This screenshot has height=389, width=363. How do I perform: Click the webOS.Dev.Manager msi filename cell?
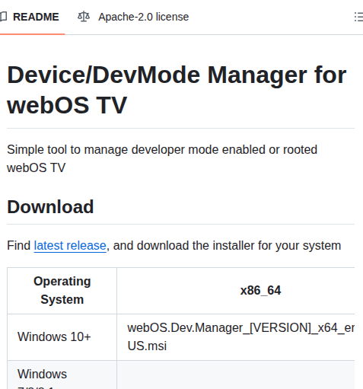tap(236, 337)
